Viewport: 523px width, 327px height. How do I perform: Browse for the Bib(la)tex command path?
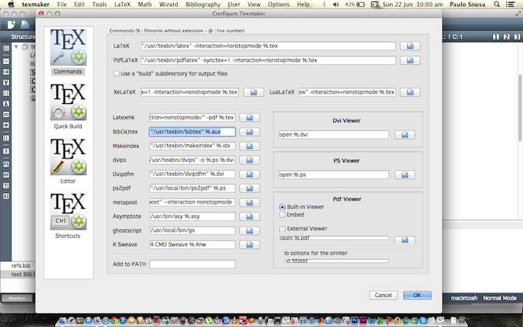pyautogui.click(x=250, y=132)
